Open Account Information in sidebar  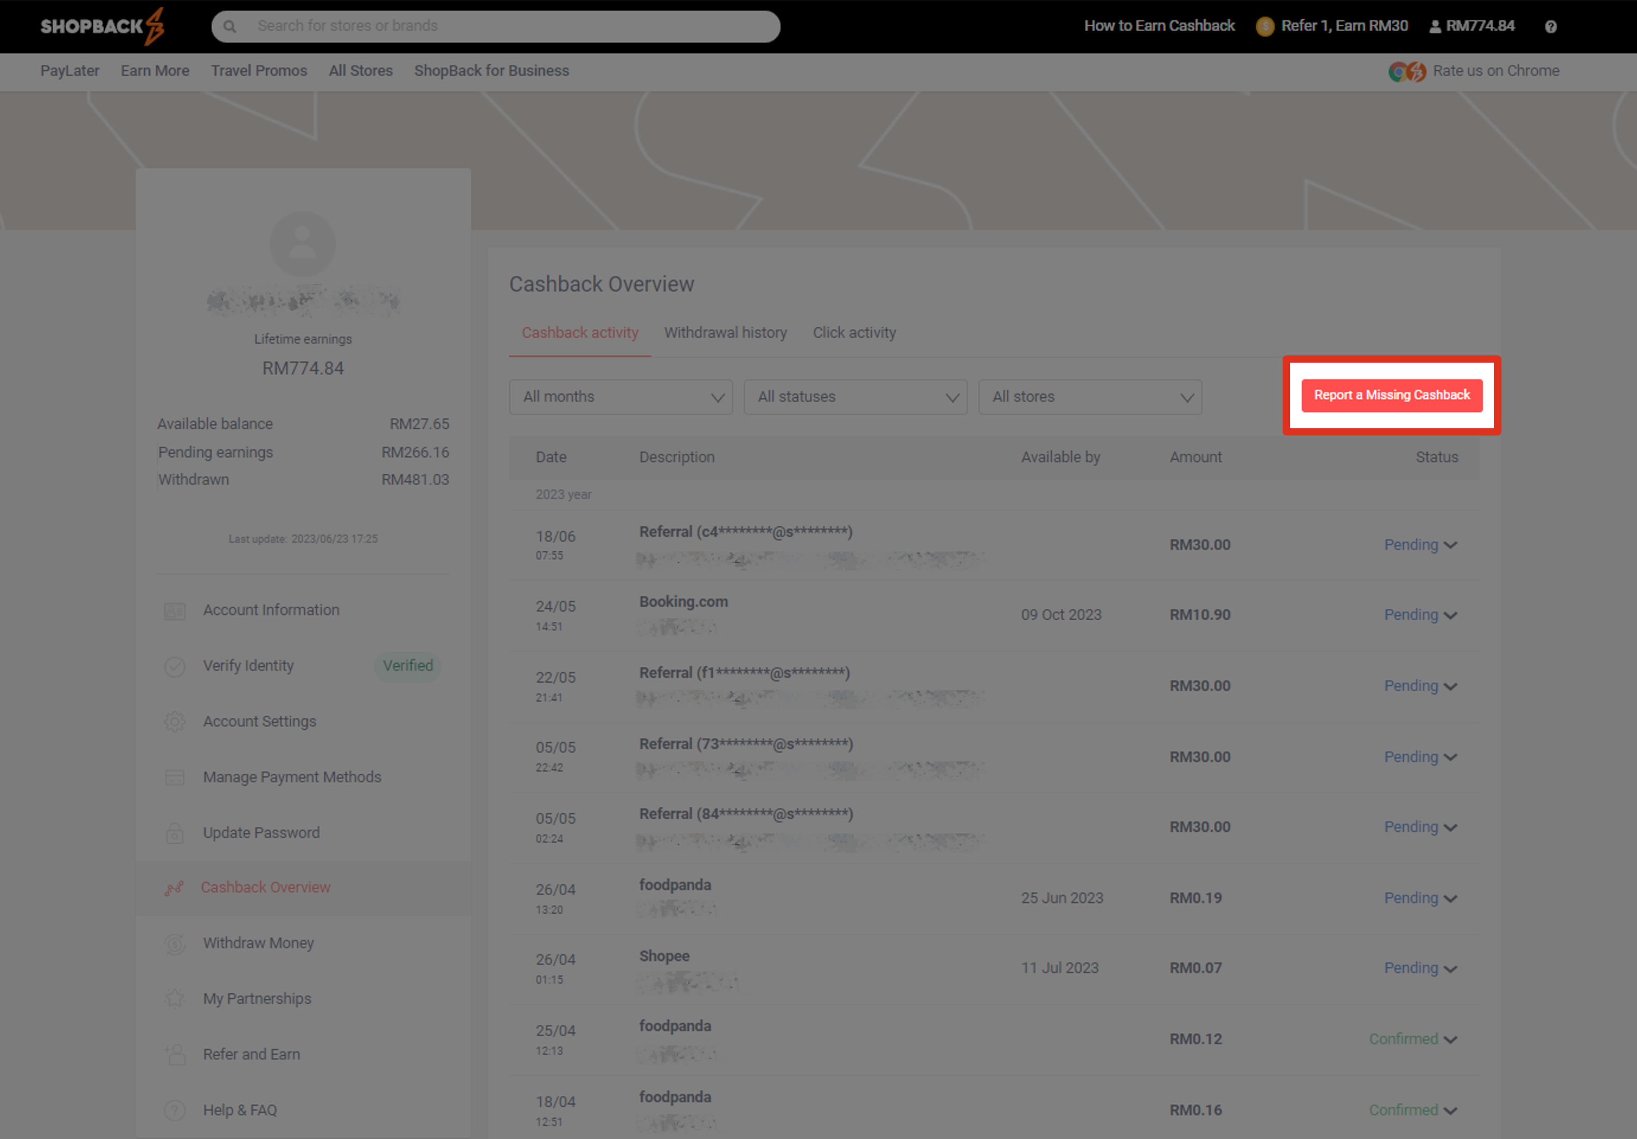(271, 610)
